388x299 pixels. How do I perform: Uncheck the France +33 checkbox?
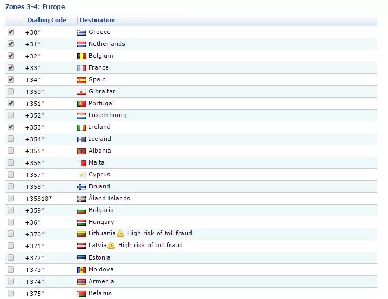pos(11,67)
